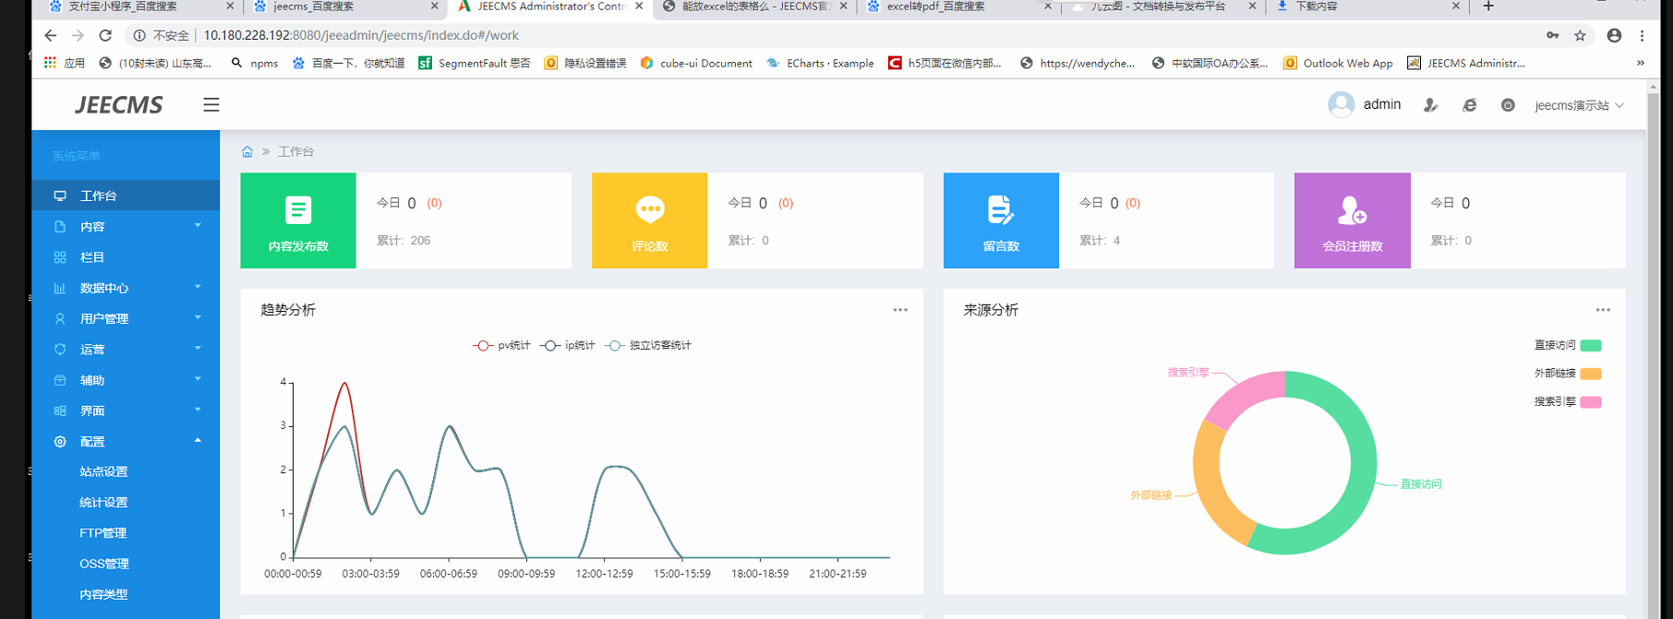The height and width of the screenshot is (619, 1673).
Task: Collapse the 配置 sidebar menu
Action: pyautogui.click(x=92, y=442)
